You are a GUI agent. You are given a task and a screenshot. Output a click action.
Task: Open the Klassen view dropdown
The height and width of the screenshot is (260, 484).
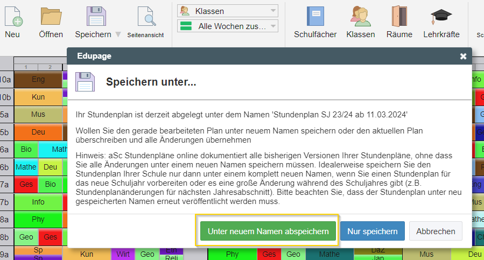pyautogui.click(x=228, y=11)
